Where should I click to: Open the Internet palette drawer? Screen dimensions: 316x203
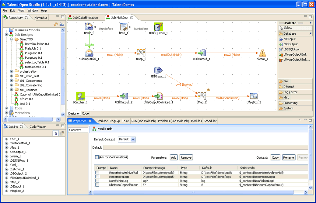pyautogui.click(x=295, y=87)
